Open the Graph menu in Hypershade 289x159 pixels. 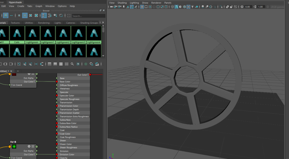(39, 6)
